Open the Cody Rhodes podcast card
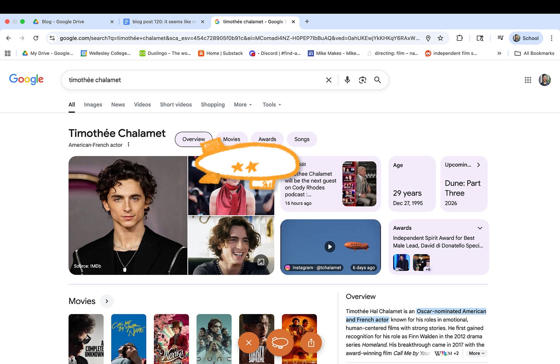Image resolution: width=560 pixels, height=364 pixels. coord(331,184)
